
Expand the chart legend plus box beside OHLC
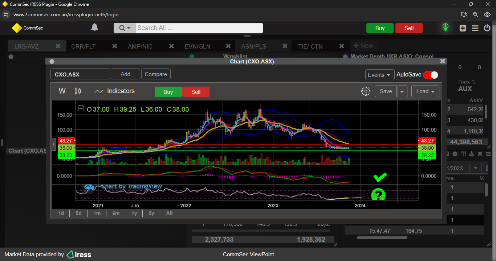click(x=81, y=109)
